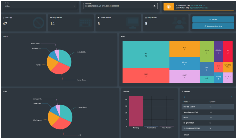Click the POSH Helpline phone number link

point(198,6)
